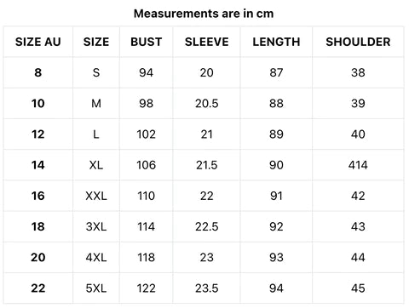Click the sleeve value 23.5
Screen dimensions: 409x308
[x=207, y=288]
